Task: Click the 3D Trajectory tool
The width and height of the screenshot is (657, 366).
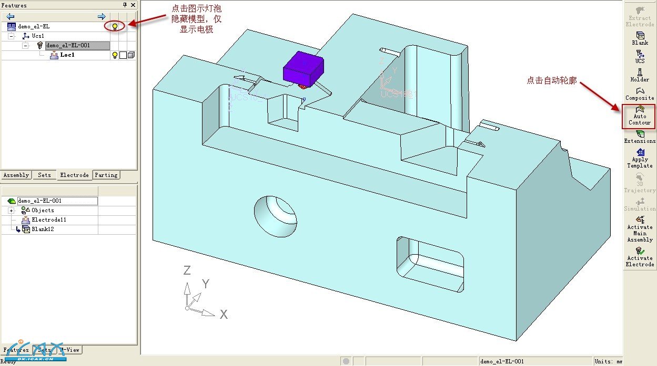Action: [x=640, y=183]
